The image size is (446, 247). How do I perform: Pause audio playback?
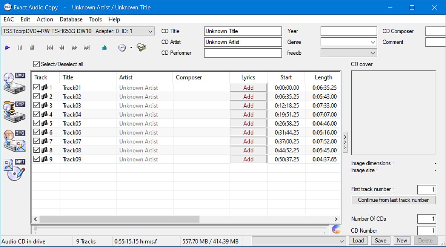(20, 48)
